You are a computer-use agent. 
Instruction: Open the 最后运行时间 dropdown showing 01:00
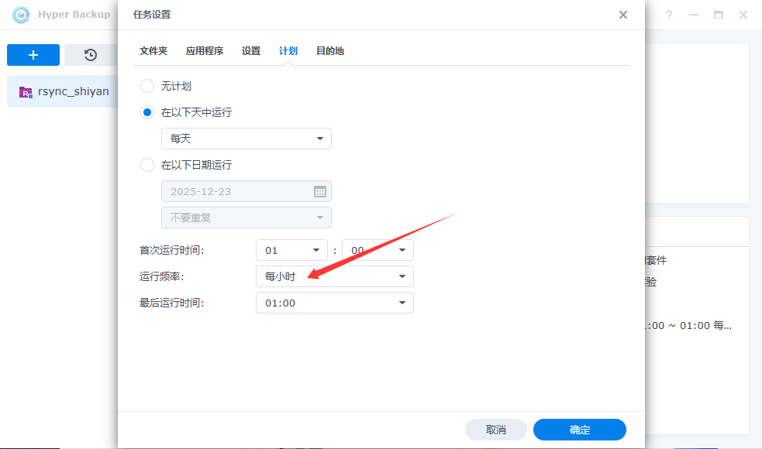pyautogui.click(x=335, y=303)
